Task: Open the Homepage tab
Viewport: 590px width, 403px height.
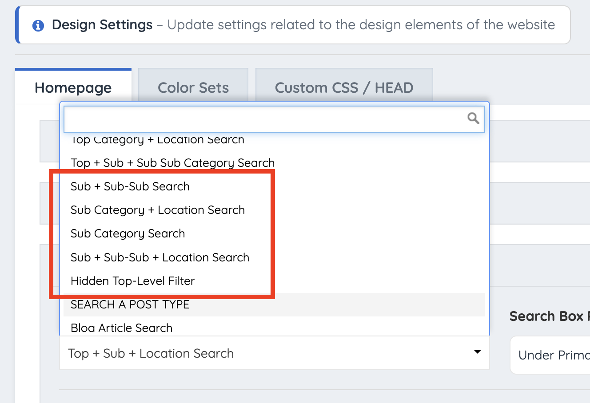Action: point(73,88)
